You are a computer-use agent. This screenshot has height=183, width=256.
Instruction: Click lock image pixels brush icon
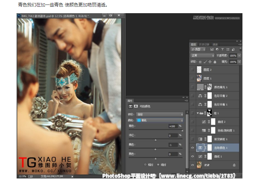click(205, 62)
